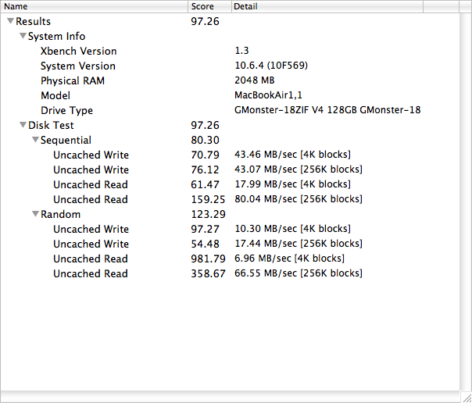Click the 2048 MB RAM value

coord(254,80)
